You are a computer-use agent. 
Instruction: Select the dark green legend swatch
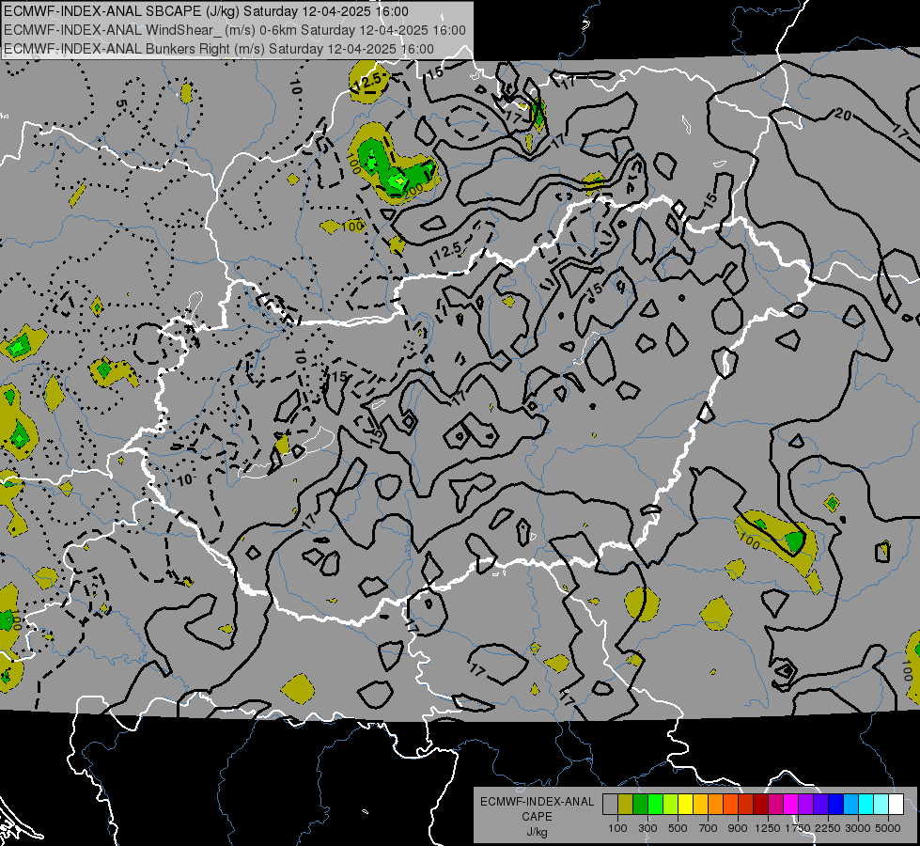point(640,805)
